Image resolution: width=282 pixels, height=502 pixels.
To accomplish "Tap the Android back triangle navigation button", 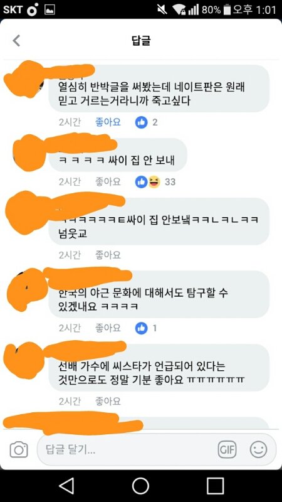I will point(66,485).
